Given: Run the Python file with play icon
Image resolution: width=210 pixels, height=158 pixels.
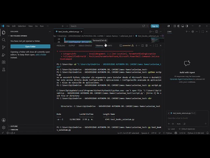Looking at the screenshot, I should [150, 32].
